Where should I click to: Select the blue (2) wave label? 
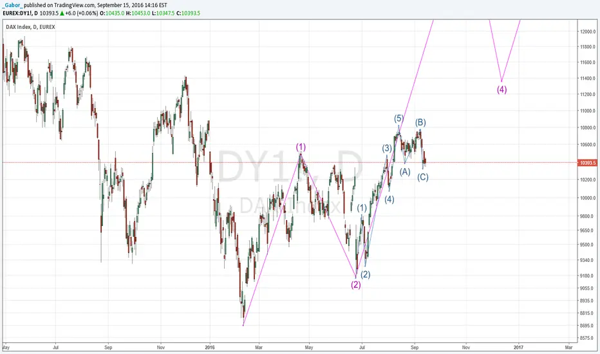(x=366, y=274)
